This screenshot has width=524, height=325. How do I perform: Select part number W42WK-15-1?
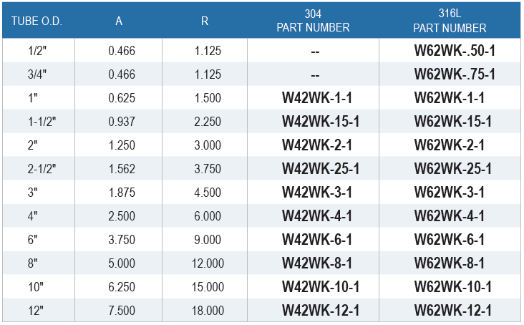[x=321, y=122]
